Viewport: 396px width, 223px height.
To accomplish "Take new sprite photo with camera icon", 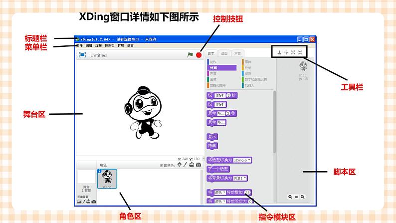I will point(198,165).
